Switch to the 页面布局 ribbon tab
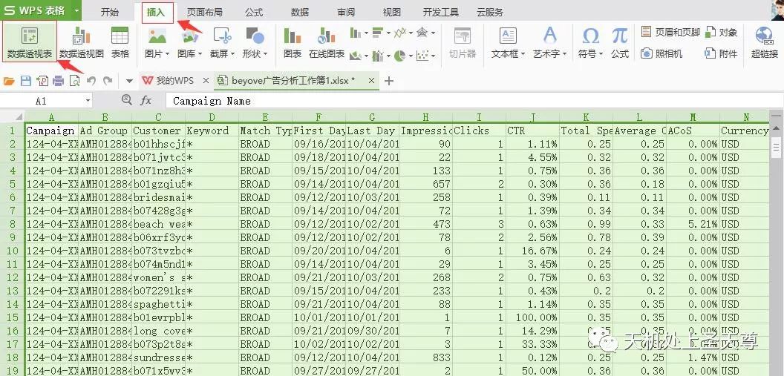Viewport: 784px width, 376px height. 204,13
